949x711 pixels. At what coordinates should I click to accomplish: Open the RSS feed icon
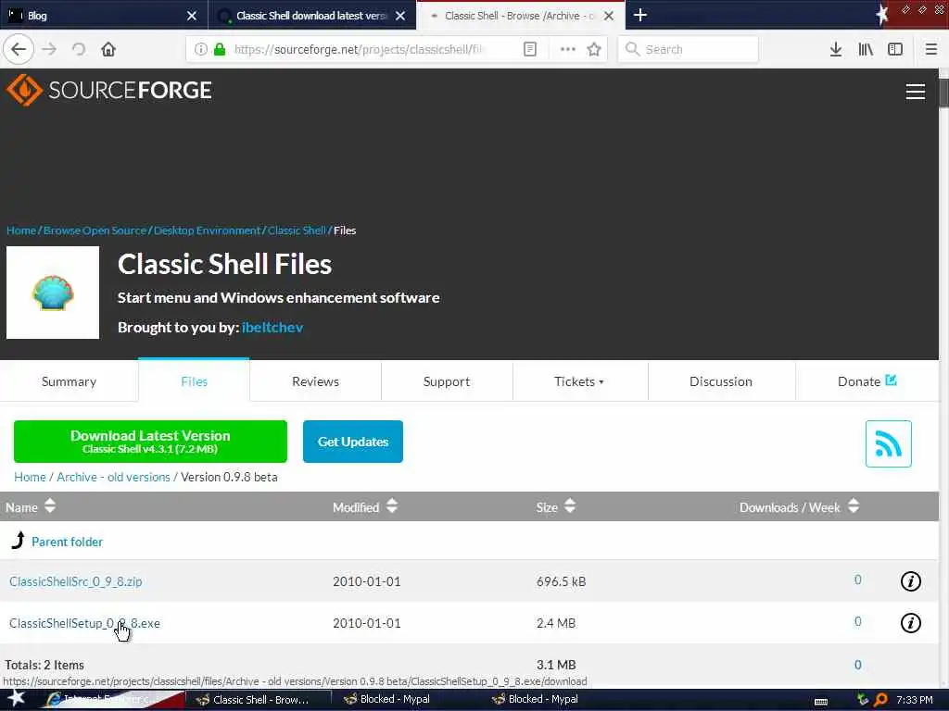coord(888,443)
